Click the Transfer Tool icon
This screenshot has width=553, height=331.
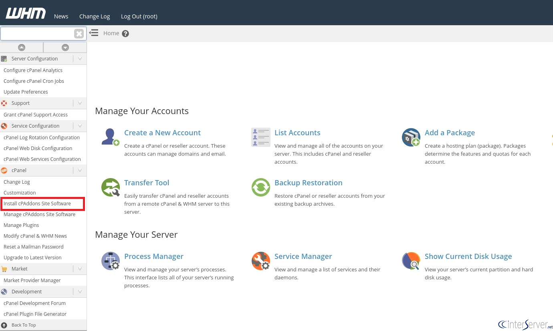coord(110,187)
